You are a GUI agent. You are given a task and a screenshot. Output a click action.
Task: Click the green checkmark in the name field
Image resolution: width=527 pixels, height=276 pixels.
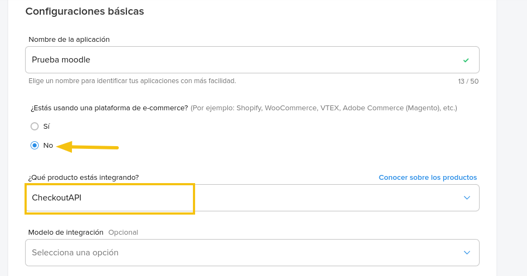[465, 60]
